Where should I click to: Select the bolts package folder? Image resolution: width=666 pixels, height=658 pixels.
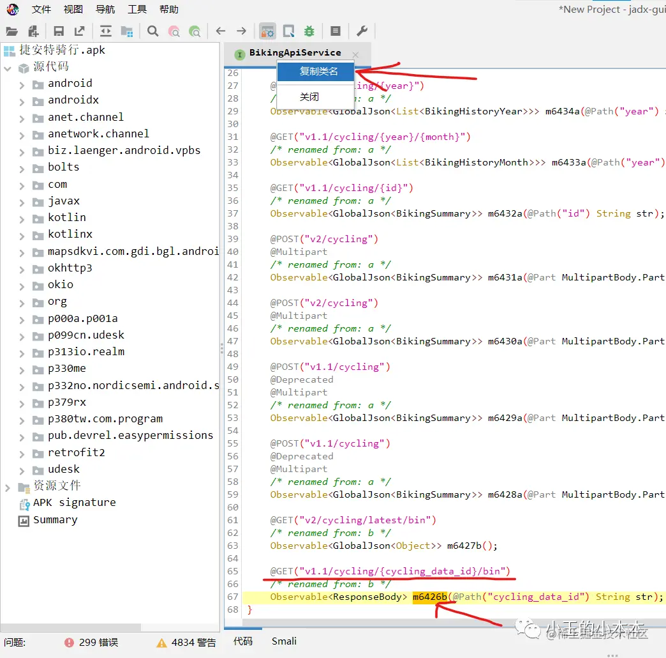64,167
